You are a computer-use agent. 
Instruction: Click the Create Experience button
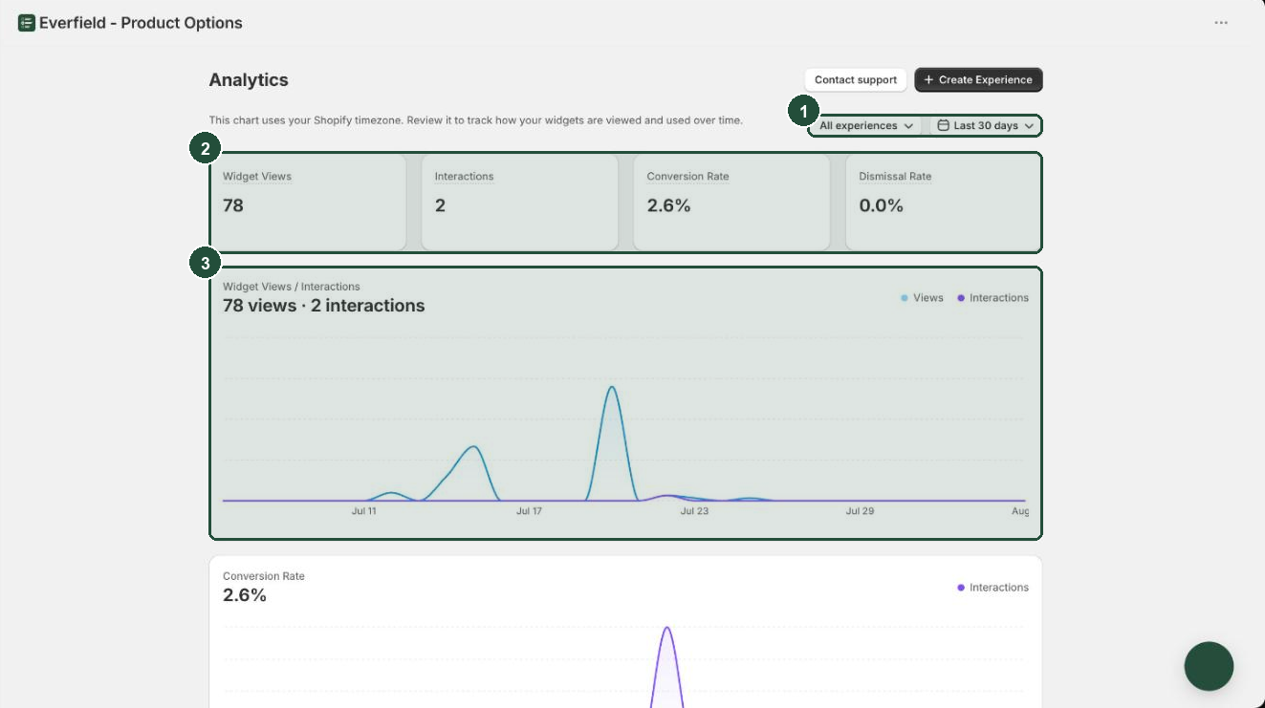978,80
